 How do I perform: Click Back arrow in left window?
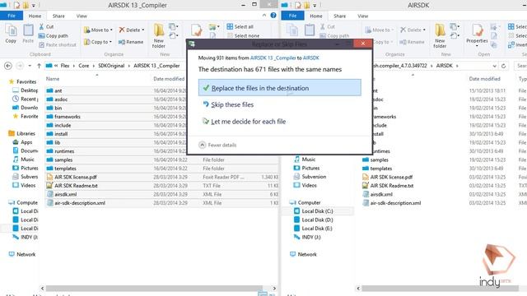(x=8, y=66)
